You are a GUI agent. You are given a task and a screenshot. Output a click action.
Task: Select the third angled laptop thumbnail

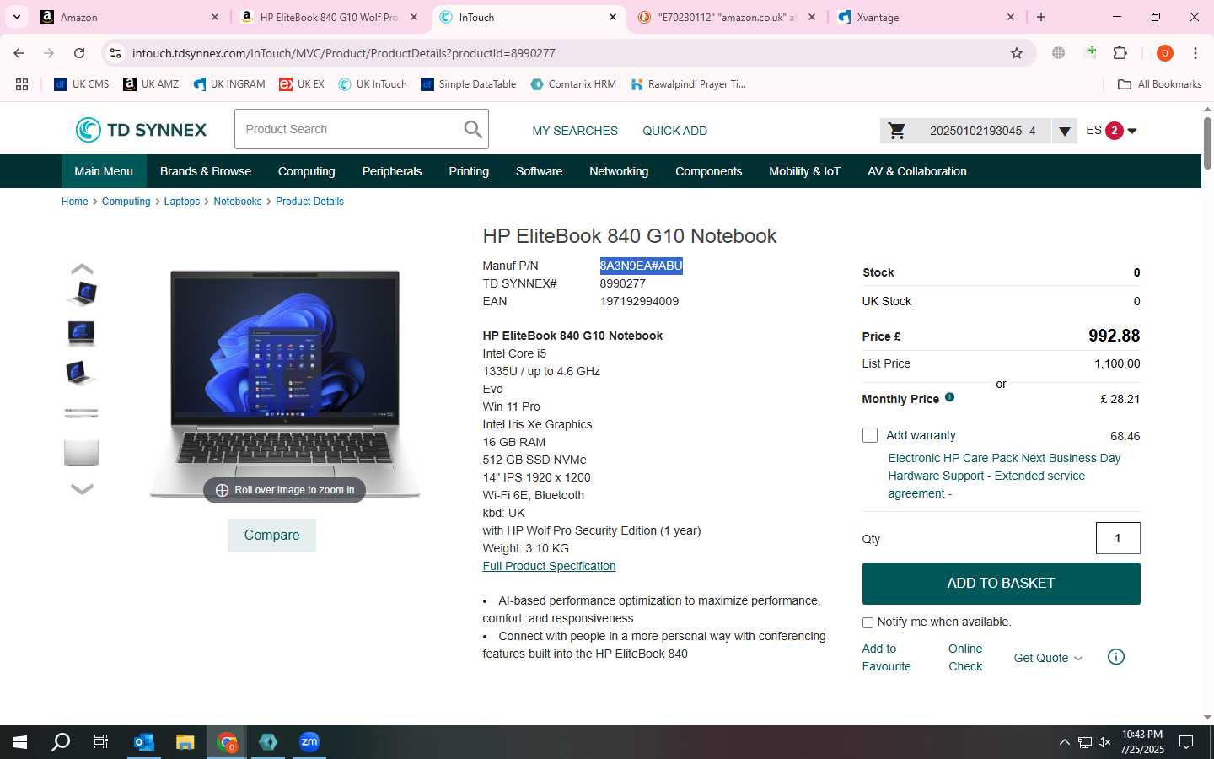coord(82,372)
